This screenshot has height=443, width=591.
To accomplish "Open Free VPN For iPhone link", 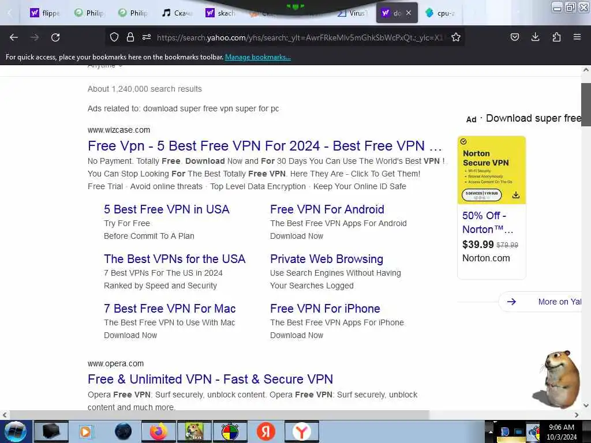I will point(325,309).
